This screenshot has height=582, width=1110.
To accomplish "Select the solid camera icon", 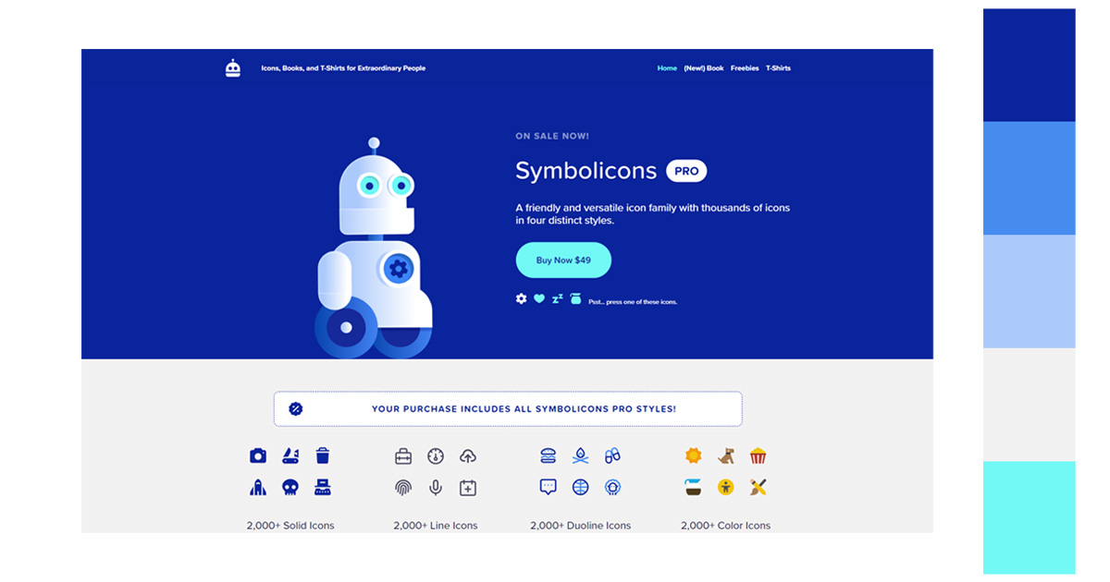I will [x=258, y=455].
